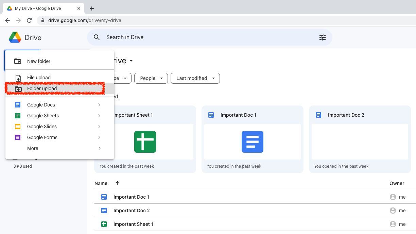Image resolution: width=416 pixels, height=234 pixels.
Task: Expand the Google Docs submenu arrow
Action: click(x=99, y=105)
